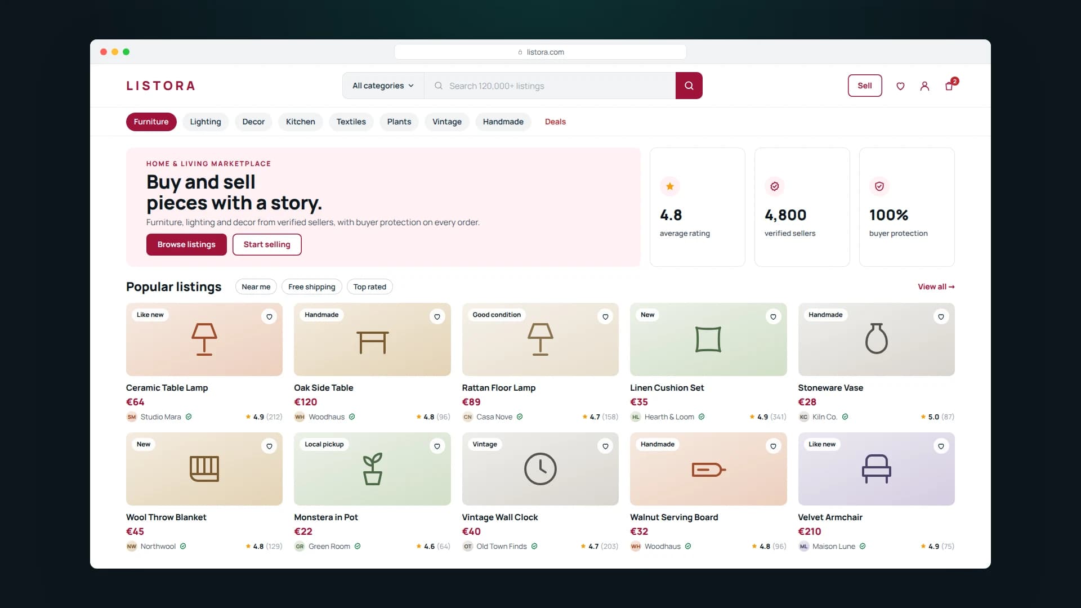The image size is (1081, 608).
Task: Favorite the Rattan Floor Lamp listing
Action: click(605, 317)
